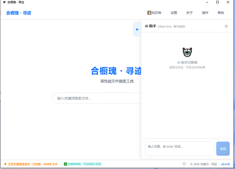Click the AI 助手已就绪 text
This screenshot has width=235, height=169.
187,62
